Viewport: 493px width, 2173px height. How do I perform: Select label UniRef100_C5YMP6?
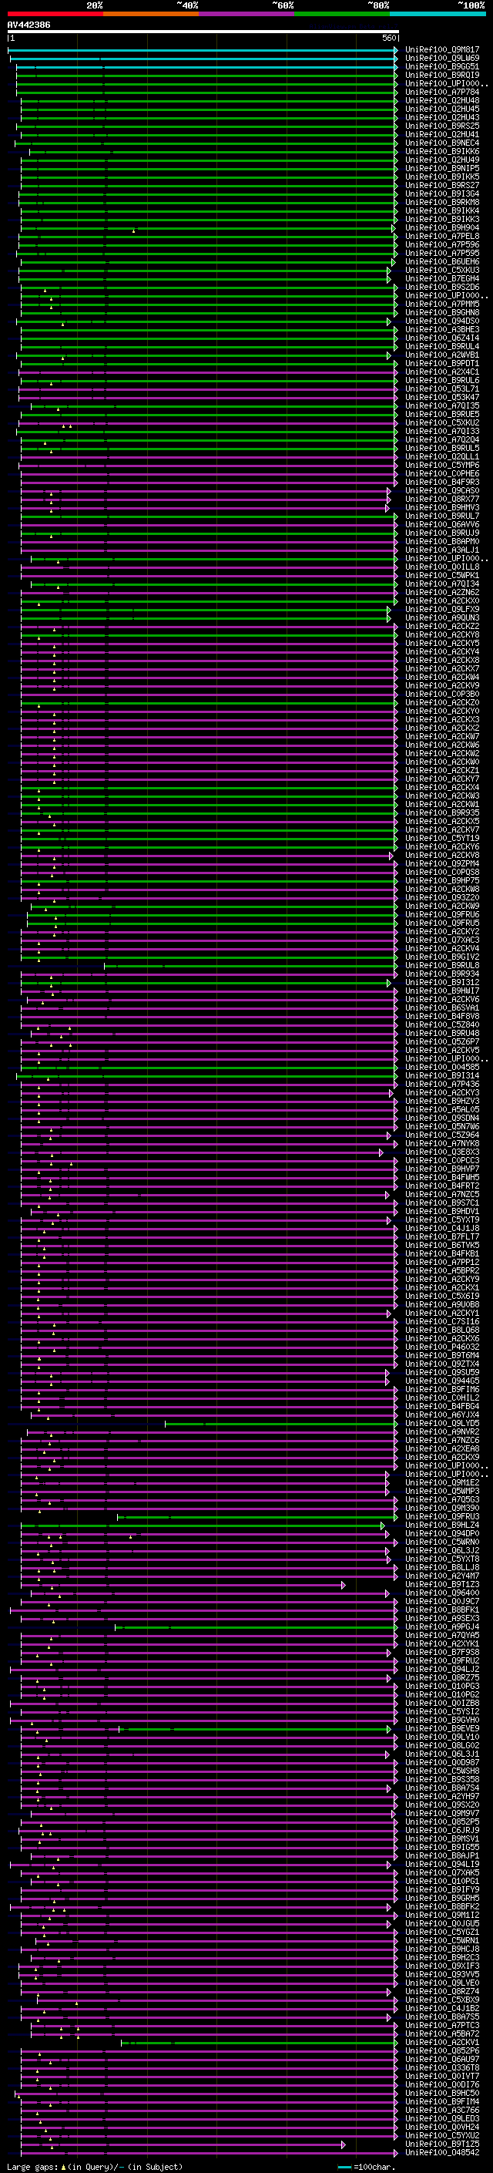[x=441, y=466]
